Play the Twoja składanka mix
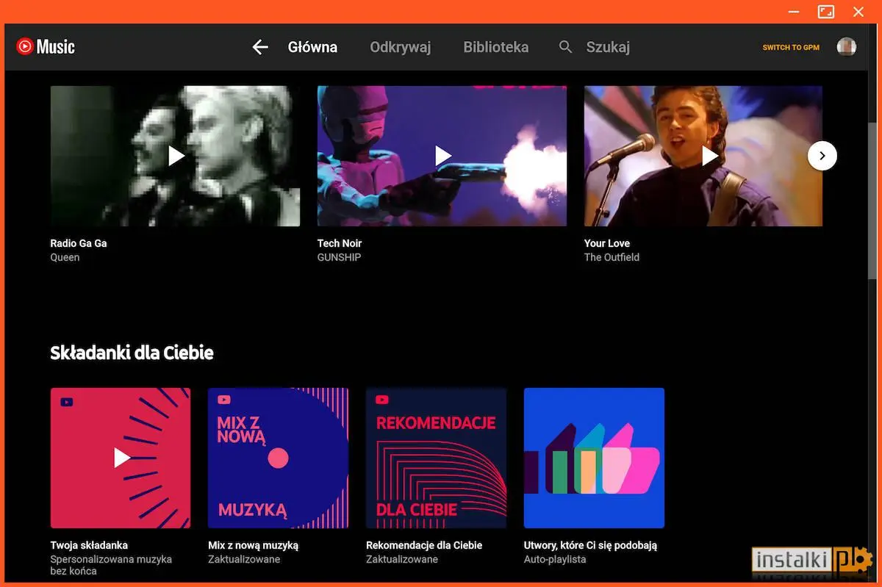The image size is (882, 587). (x=121, y=458)
